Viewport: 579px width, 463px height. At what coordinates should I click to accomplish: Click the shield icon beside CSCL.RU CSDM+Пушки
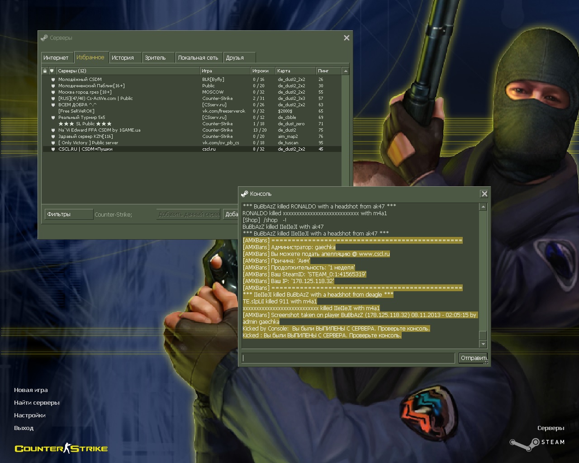(x=53, y=149)
